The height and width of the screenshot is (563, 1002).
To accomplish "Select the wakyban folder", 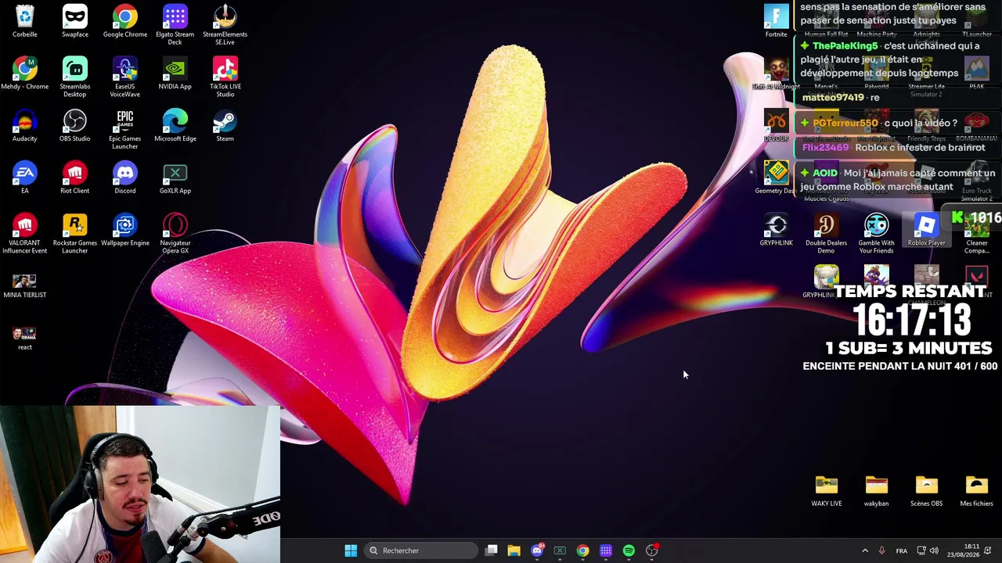I will [x=877, y=490].
